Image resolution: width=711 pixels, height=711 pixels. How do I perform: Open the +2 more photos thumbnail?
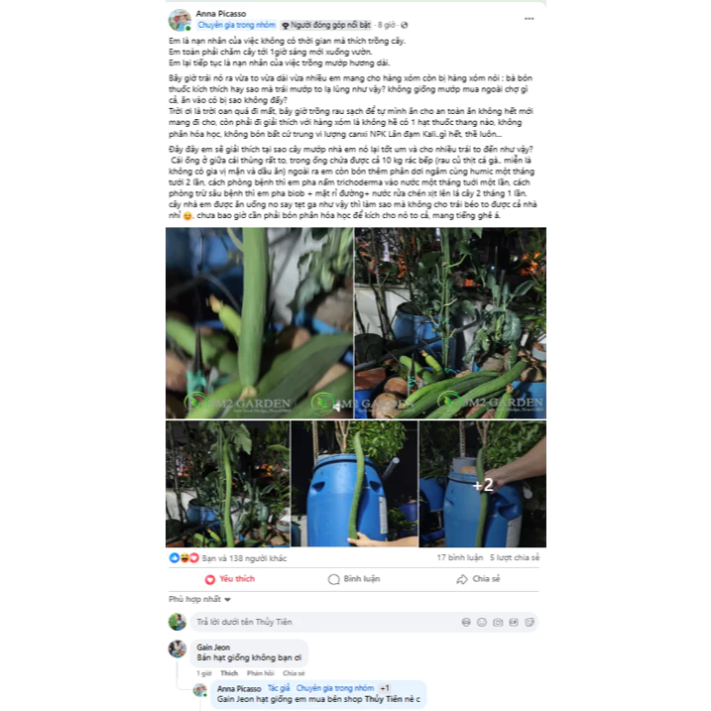[483, 484]
